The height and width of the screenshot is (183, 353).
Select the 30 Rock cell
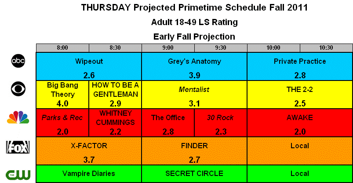(x=221, y=123)
